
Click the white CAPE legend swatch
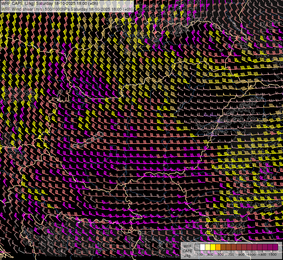click(202, 247)
